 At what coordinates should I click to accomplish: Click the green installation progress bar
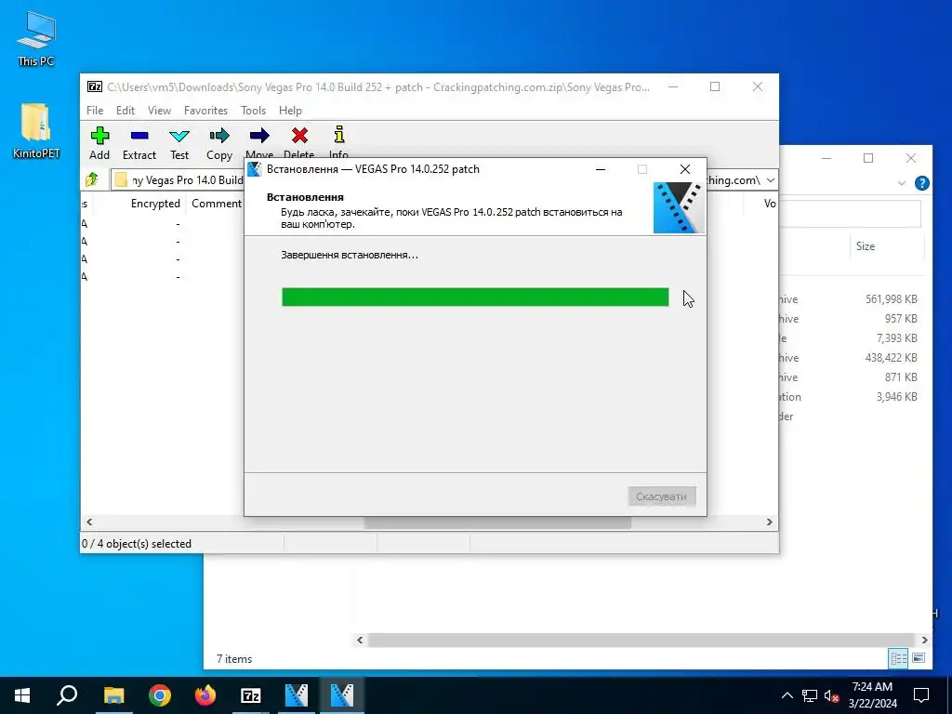[475, 297]
